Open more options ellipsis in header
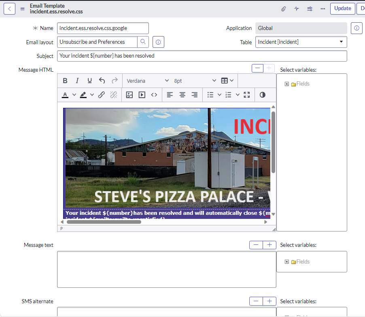This screenshot has height=317, width=365. point(323,9)
